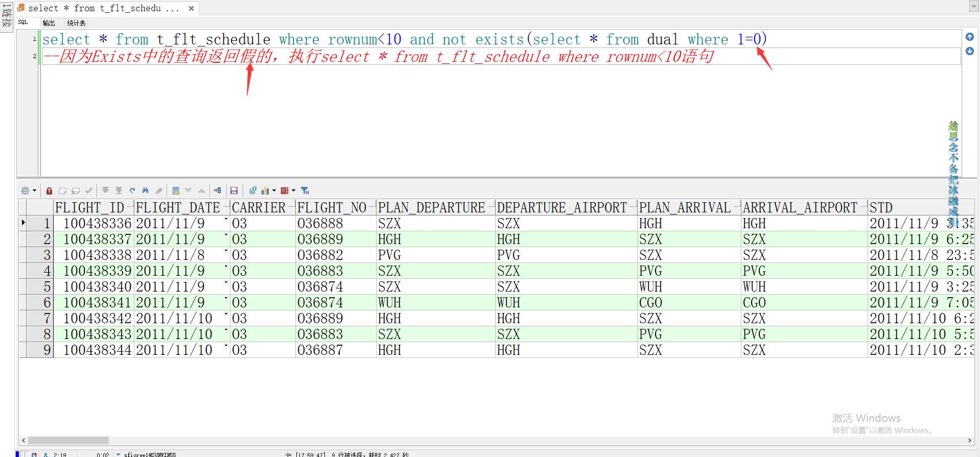Screen dimensions: 980x457
Task: Open date dropdown in row 7 FLIGHT_DATE
Action: pos(226,315)
